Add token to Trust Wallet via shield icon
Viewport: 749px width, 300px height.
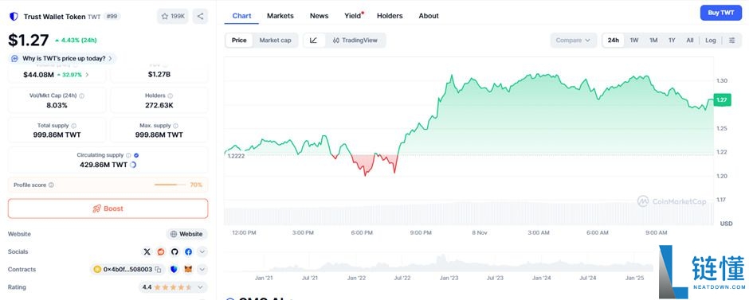pos(174,270)
